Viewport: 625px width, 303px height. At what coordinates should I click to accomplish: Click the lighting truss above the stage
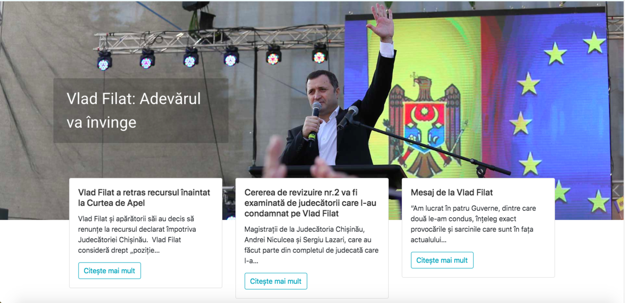pyautogui.click(x=220, y=40)
